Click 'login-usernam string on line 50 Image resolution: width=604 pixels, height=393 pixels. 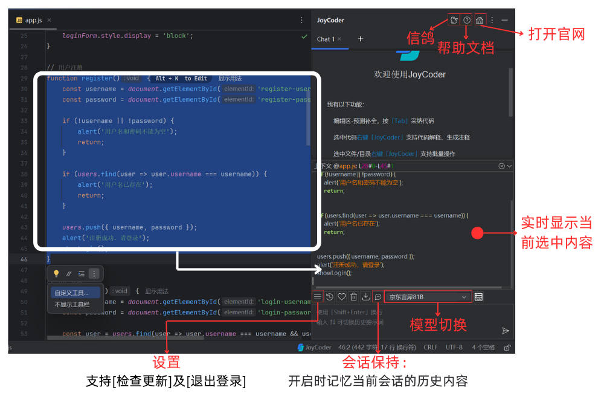click(284, 302)
